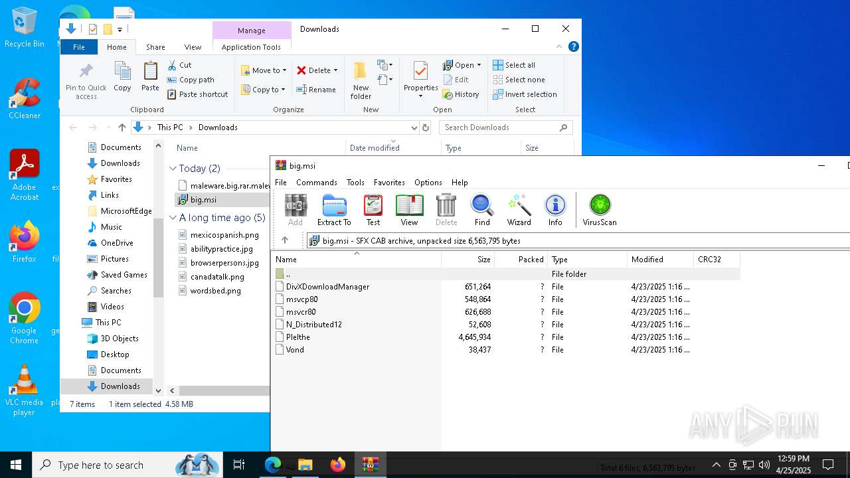This screenshot has height=478, width=850.
Task: Open the notification center icon
Action: pos(828,465)
